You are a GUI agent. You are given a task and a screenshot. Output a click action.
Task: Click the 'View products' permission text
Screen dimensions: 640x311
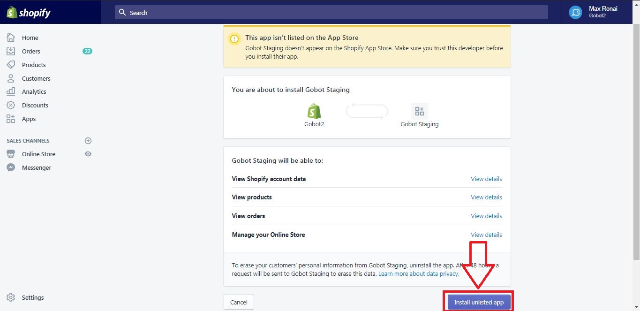252,197
